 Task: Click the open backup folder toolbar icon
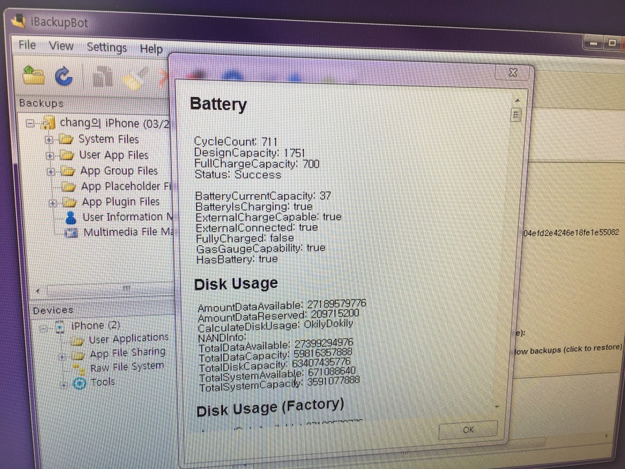(34, 74)
